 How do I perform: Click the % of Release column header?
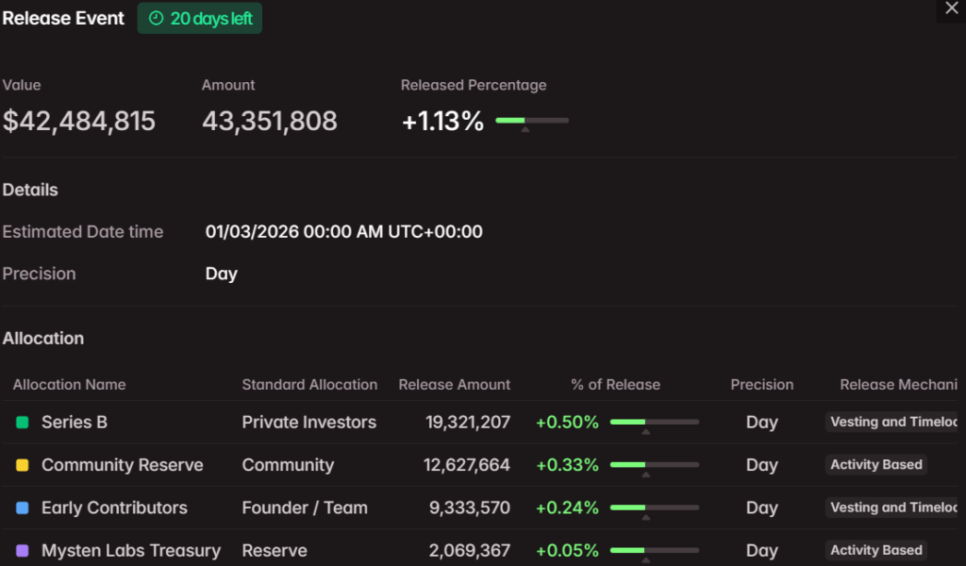click(615, 385)
